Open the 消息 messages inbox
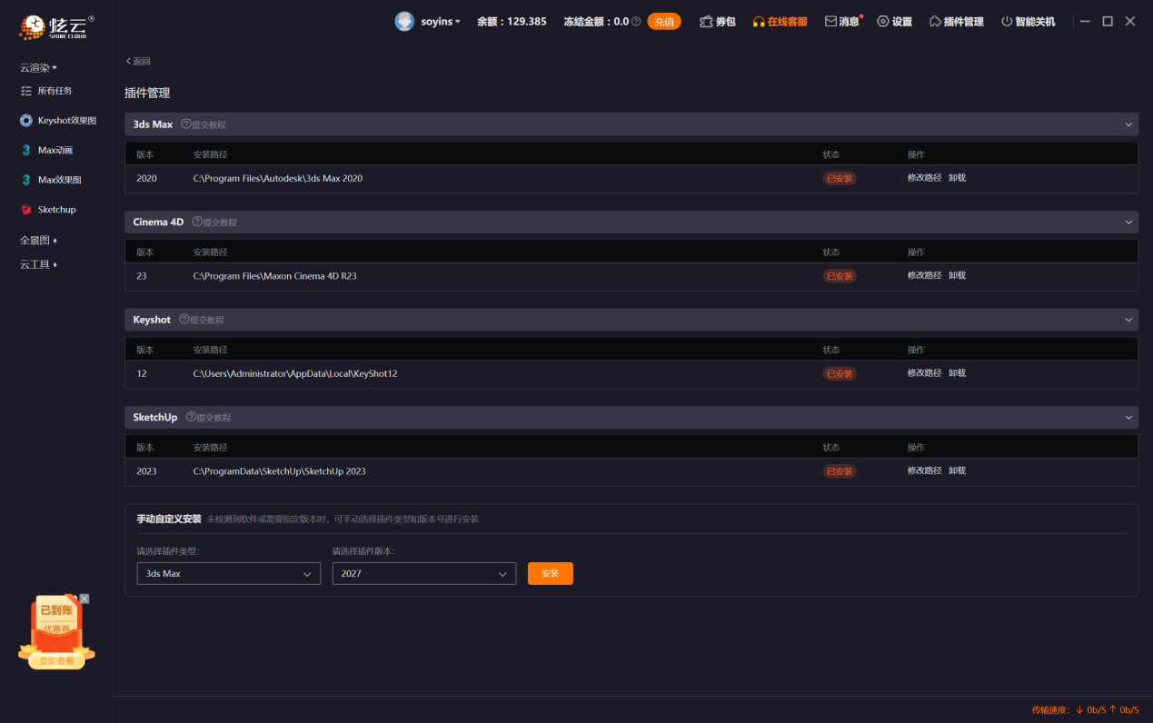The width and height of the screenshot is (1153, 723). (842, 21)
